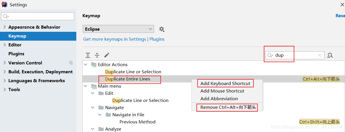This screenshot has width=345, height=132.
Task: Click the keymap action search field containing dup
Action: pos(295,55)
